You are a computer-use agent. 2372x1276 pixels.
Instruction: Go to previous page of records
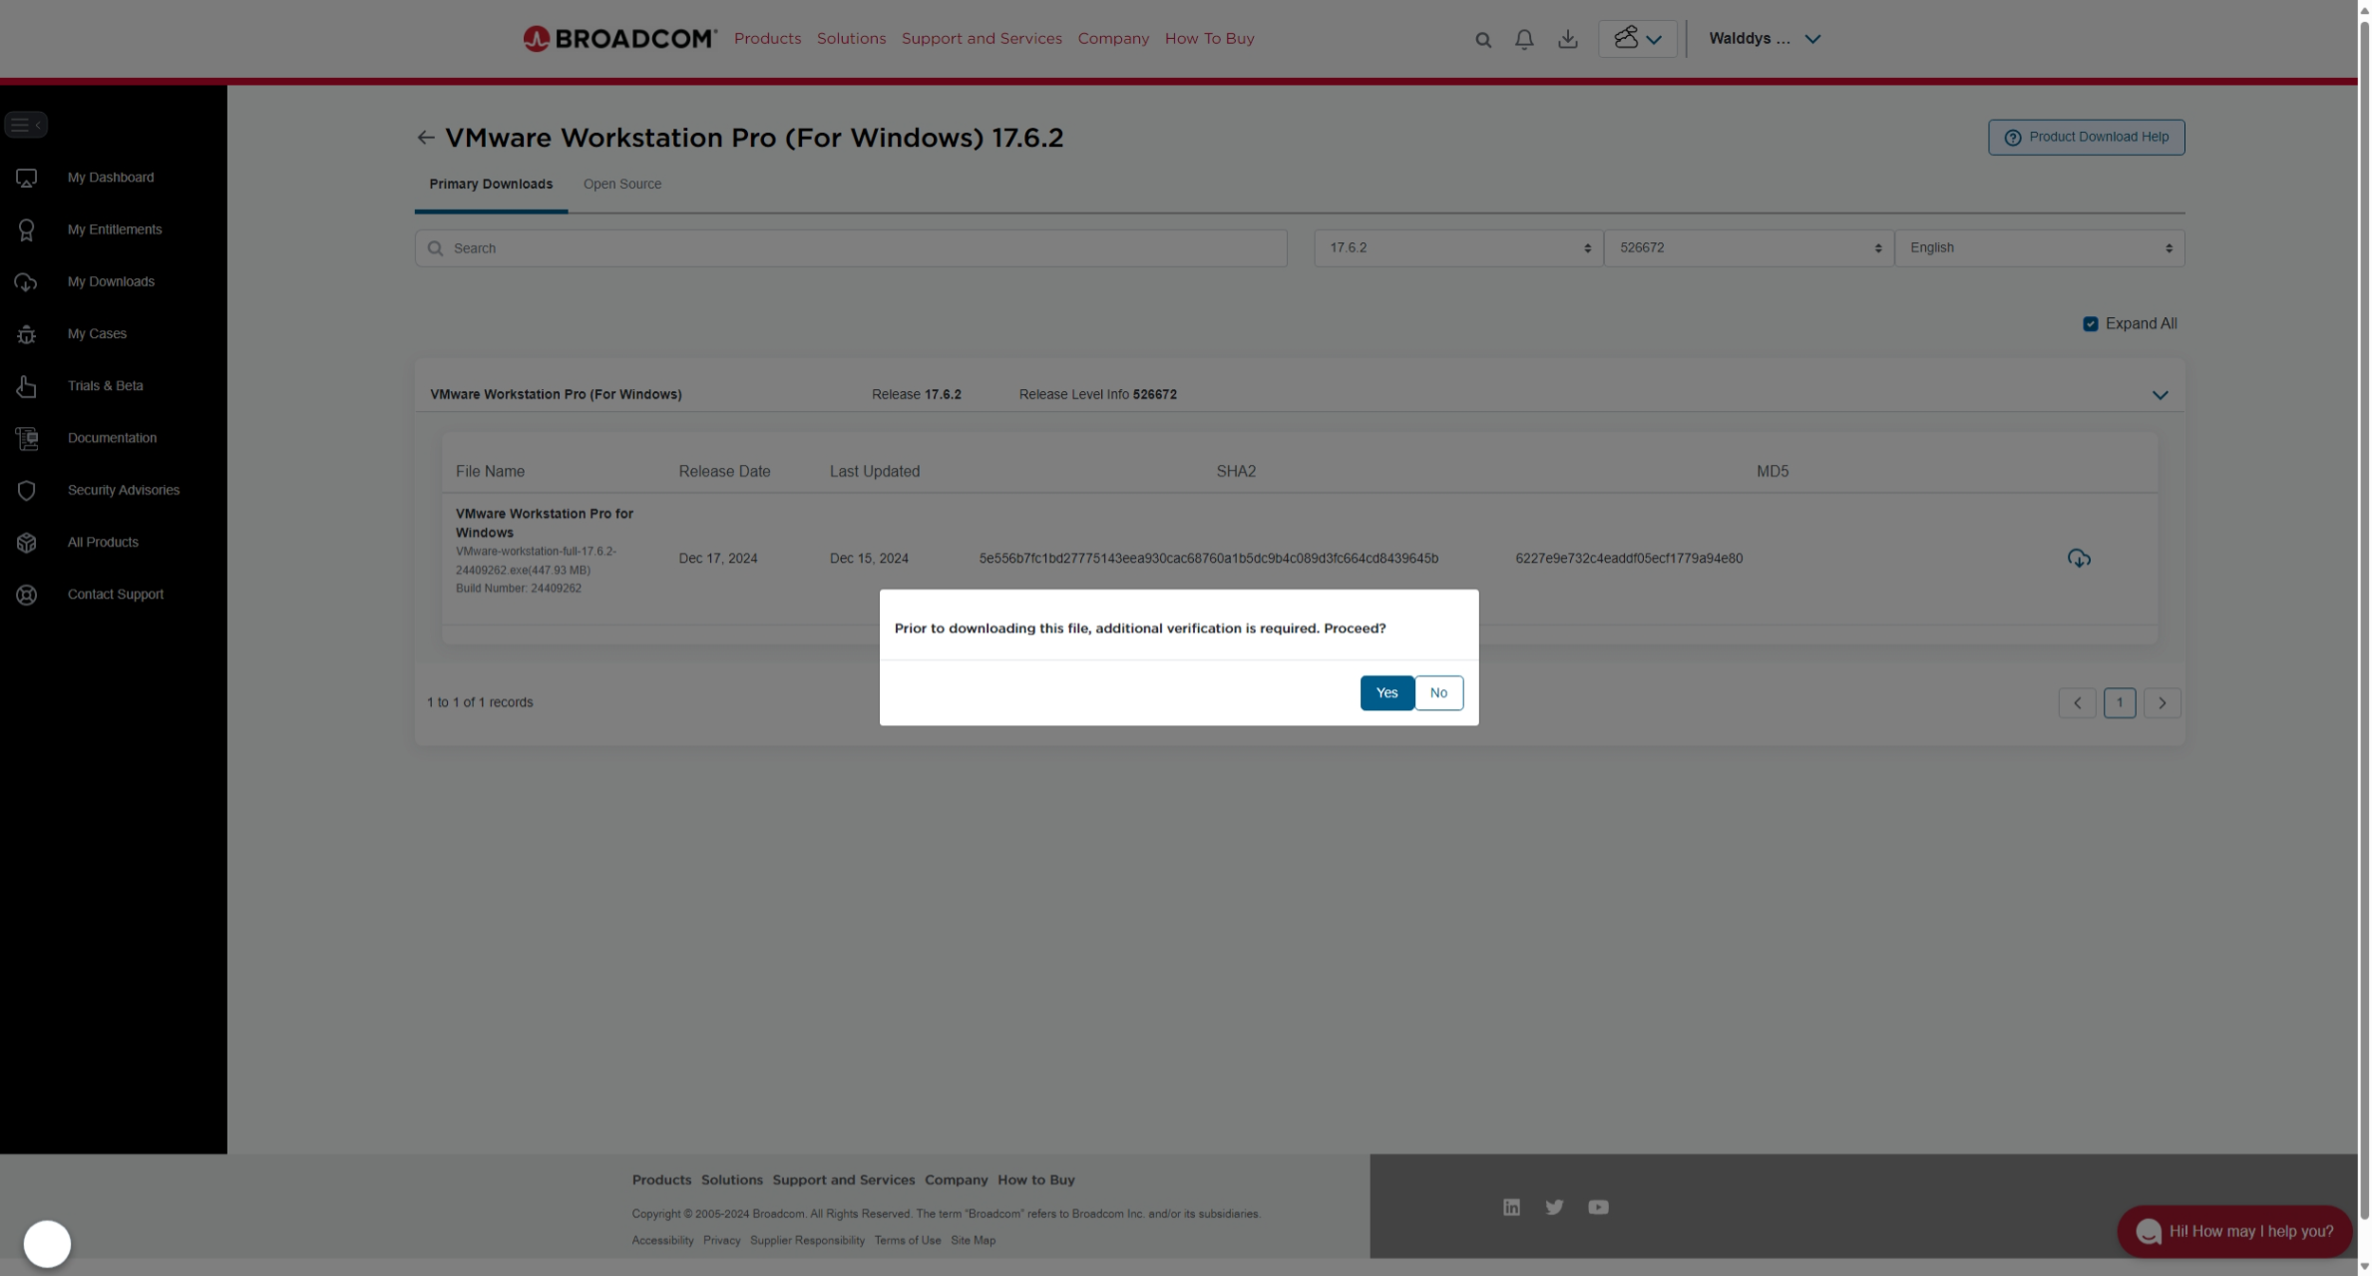(2077, 703)
